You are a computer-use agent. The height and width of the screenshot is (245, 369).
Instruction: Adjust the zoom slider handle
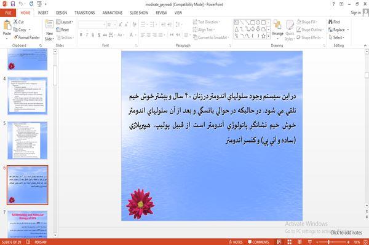(328, 242)
